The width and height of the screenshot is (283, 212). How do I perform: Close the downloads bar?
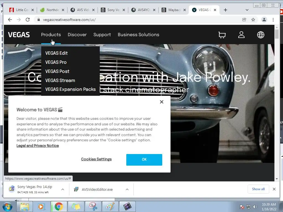[x=274, y=189]
